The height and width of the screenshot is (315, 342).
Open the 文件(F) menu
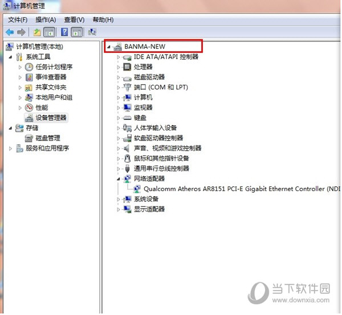click(18, 20)
